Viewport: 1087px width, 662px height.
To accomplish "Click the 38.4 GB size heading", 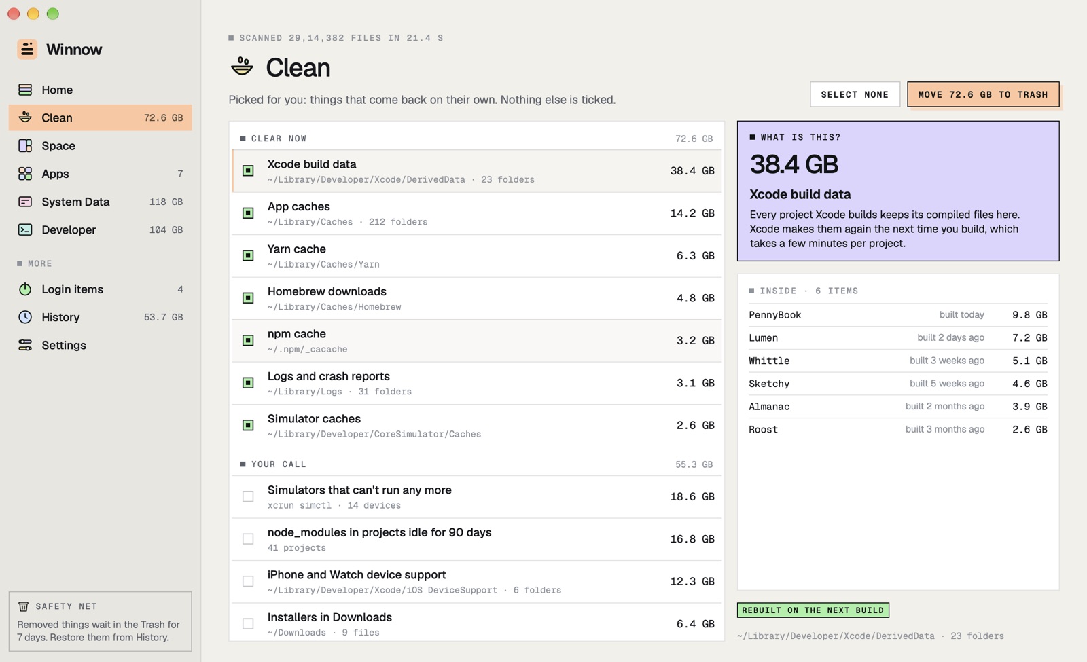I will 794,164.
